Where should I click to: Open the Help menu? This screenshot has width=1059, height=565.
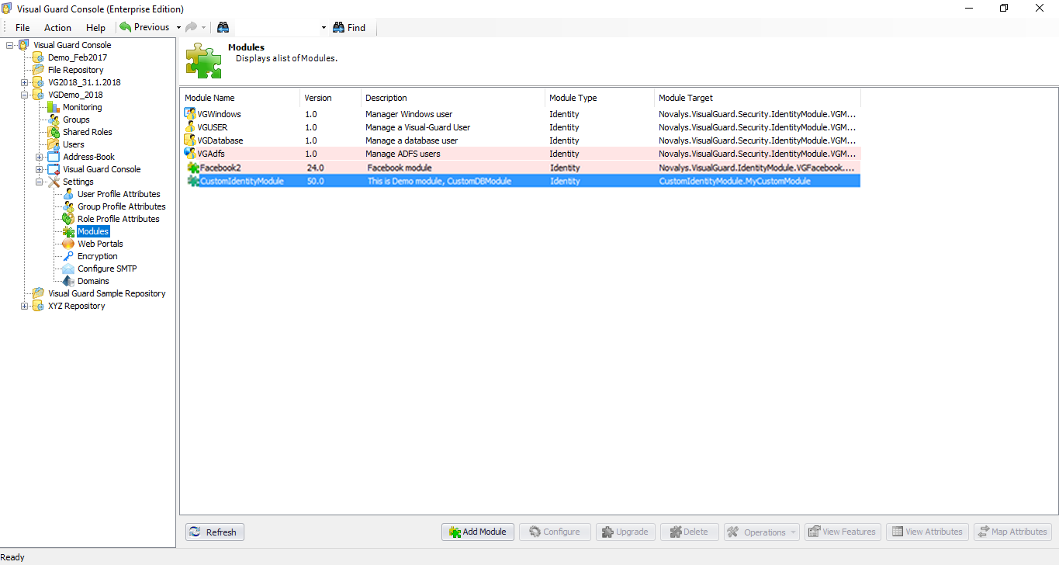click(95, 27)
